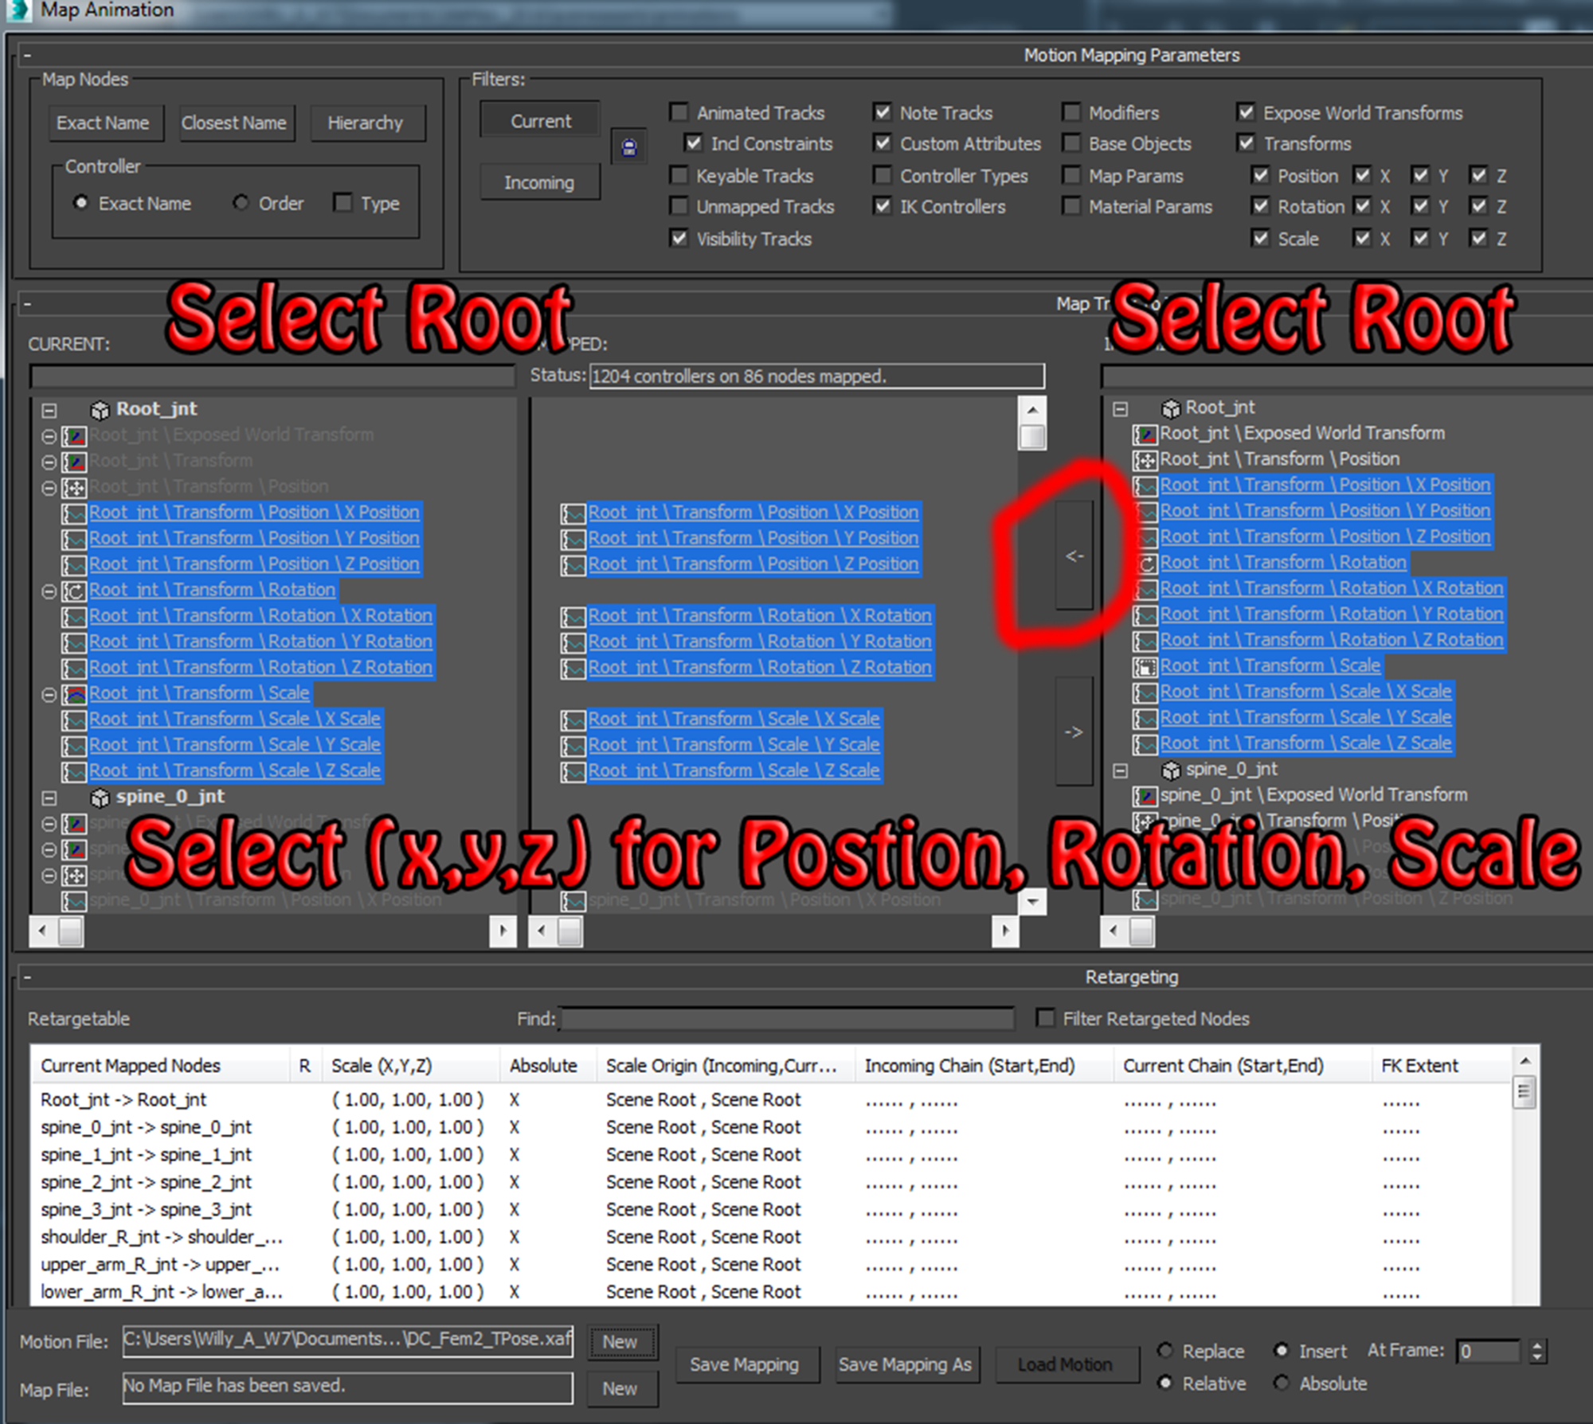The image size is (1593, 1424).
Task: Collapse the Retargeting rollout
Action: point(27,977)
